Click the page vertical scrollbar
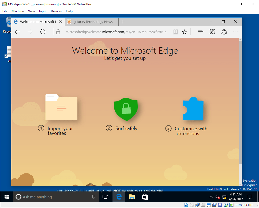Screen dimensions: 259x208 [x=240, y=107]
